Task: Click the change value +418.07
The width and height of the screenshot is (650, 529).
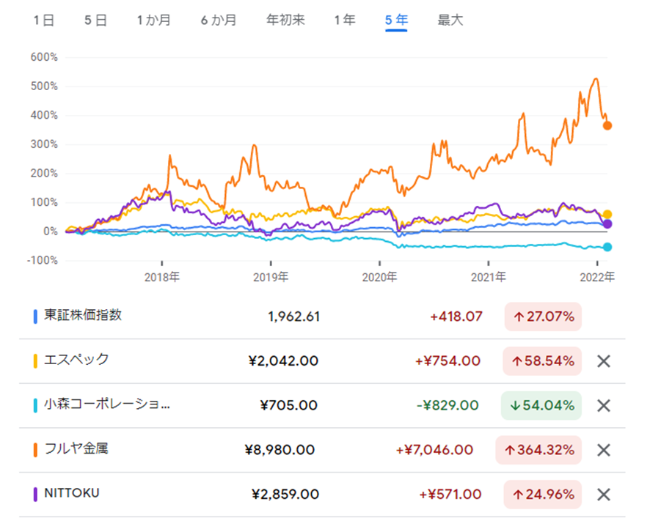Action: point(456,317)
